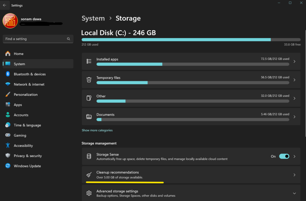Expand Advanced storage settings chevron
The width and height of the screenshot is (306, 201).
(x=294, y=193)
